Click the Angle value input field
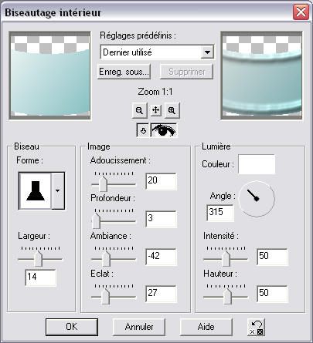The image size is (313, 343). click(x=220, y=213)
